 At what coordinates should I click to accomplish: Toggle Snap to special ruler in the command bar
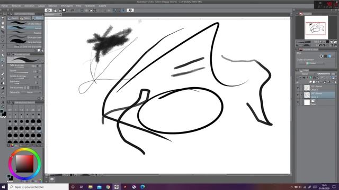point(119,11)
